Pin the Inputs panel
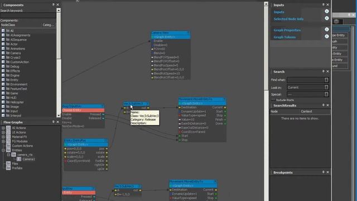Viewport: 357px width, 201px height. tap(323, 4)
